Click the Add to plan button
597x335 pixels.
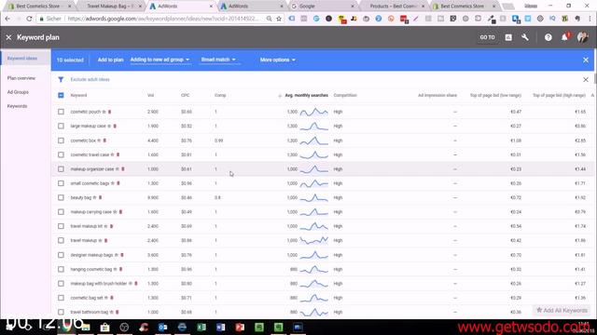(x=110, y=60)
